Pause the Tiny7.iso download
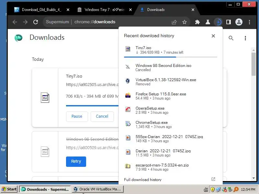 point(77,116)
